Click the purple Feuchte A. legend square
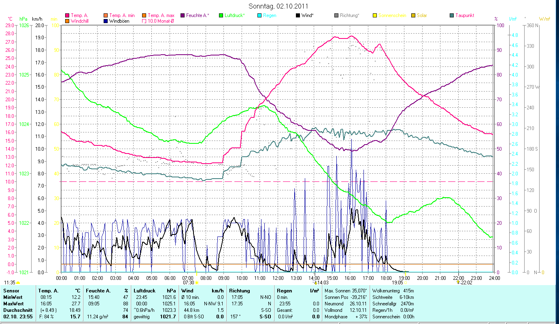559x324 pixels. coord(182,15)
